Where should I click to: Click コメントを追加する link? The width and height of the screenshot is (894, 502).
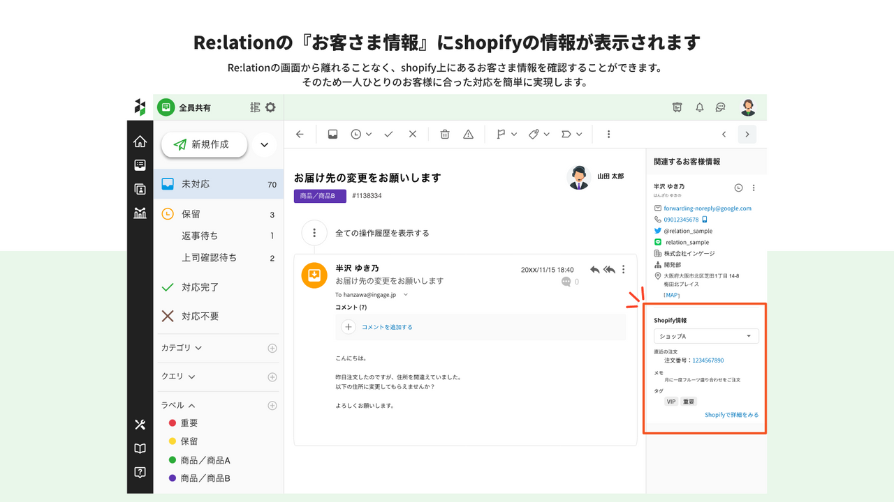[387, 327]
